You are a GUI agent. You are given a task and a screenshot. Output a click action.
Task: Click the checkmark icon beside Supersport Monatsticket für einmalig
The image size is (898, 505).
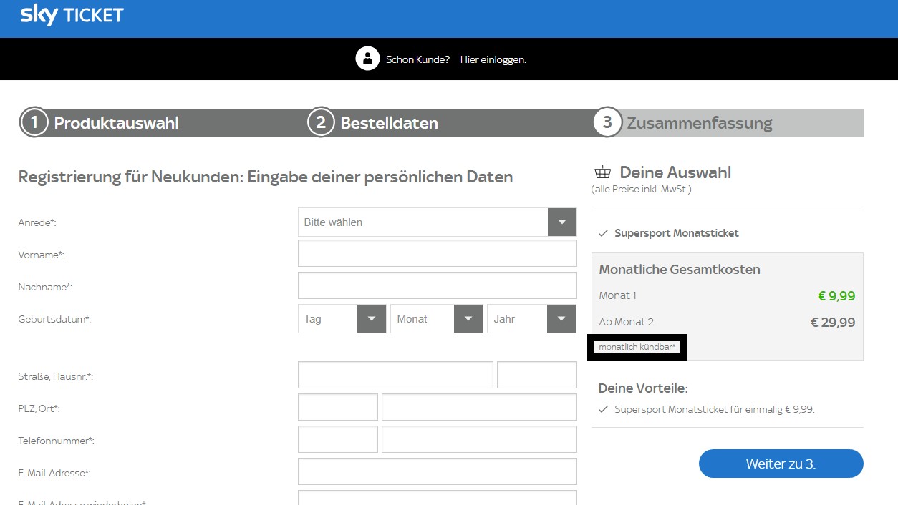[603, 410]
